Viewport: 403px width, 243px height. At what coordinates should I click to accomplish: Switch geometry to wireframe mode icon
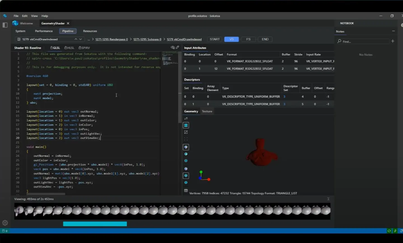click(x=186, y=132)
